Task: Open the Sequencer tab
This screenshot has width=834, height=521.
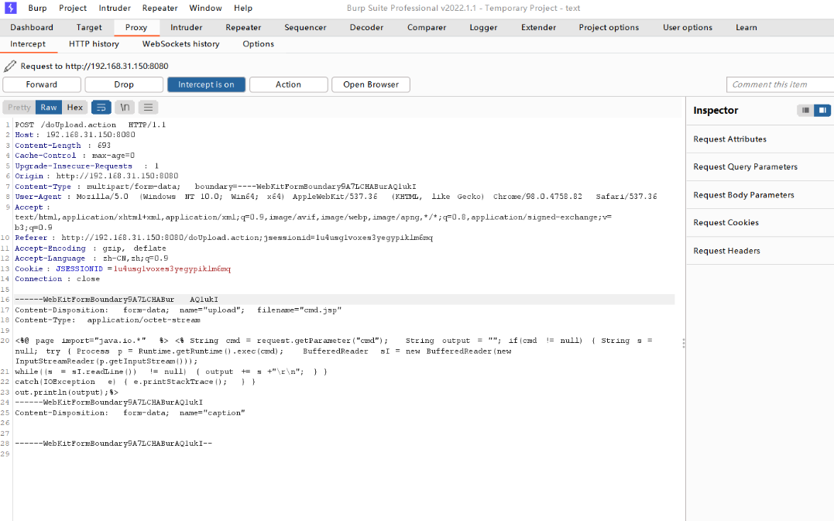Action: coord(305,28)
